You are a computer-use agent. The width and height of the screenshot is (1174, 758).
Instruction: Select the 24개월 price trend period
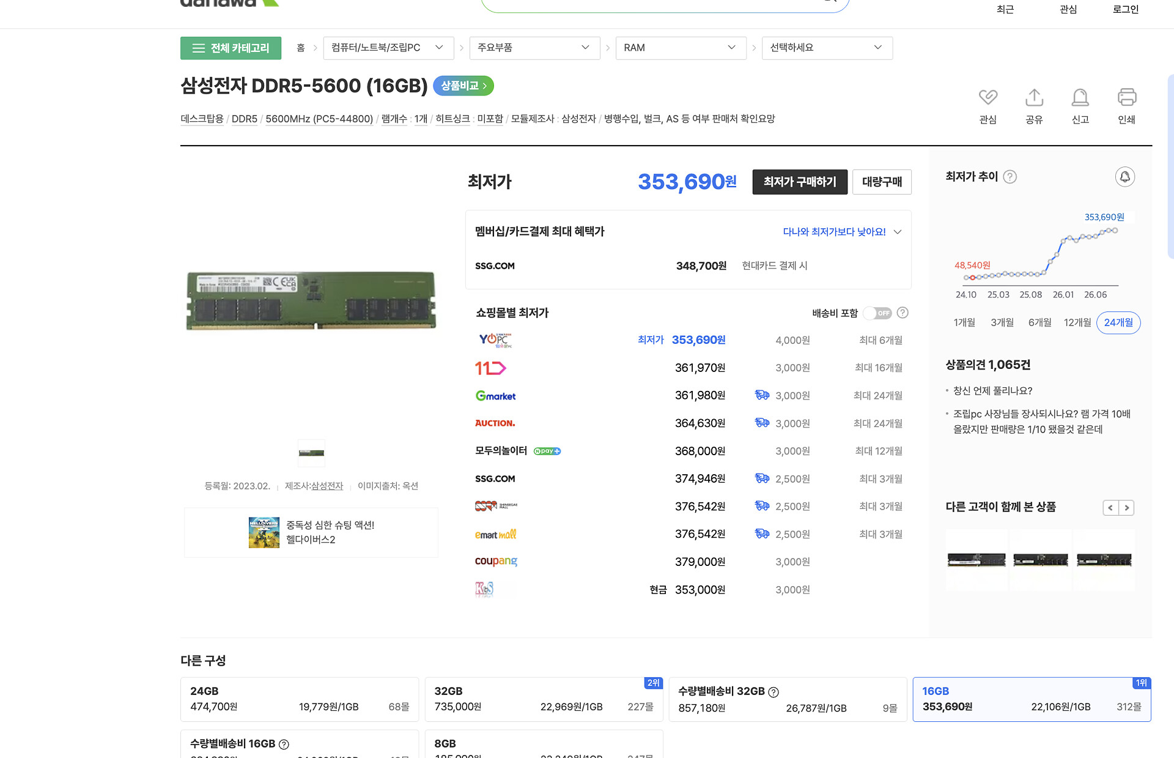[x=1118, y=322]
